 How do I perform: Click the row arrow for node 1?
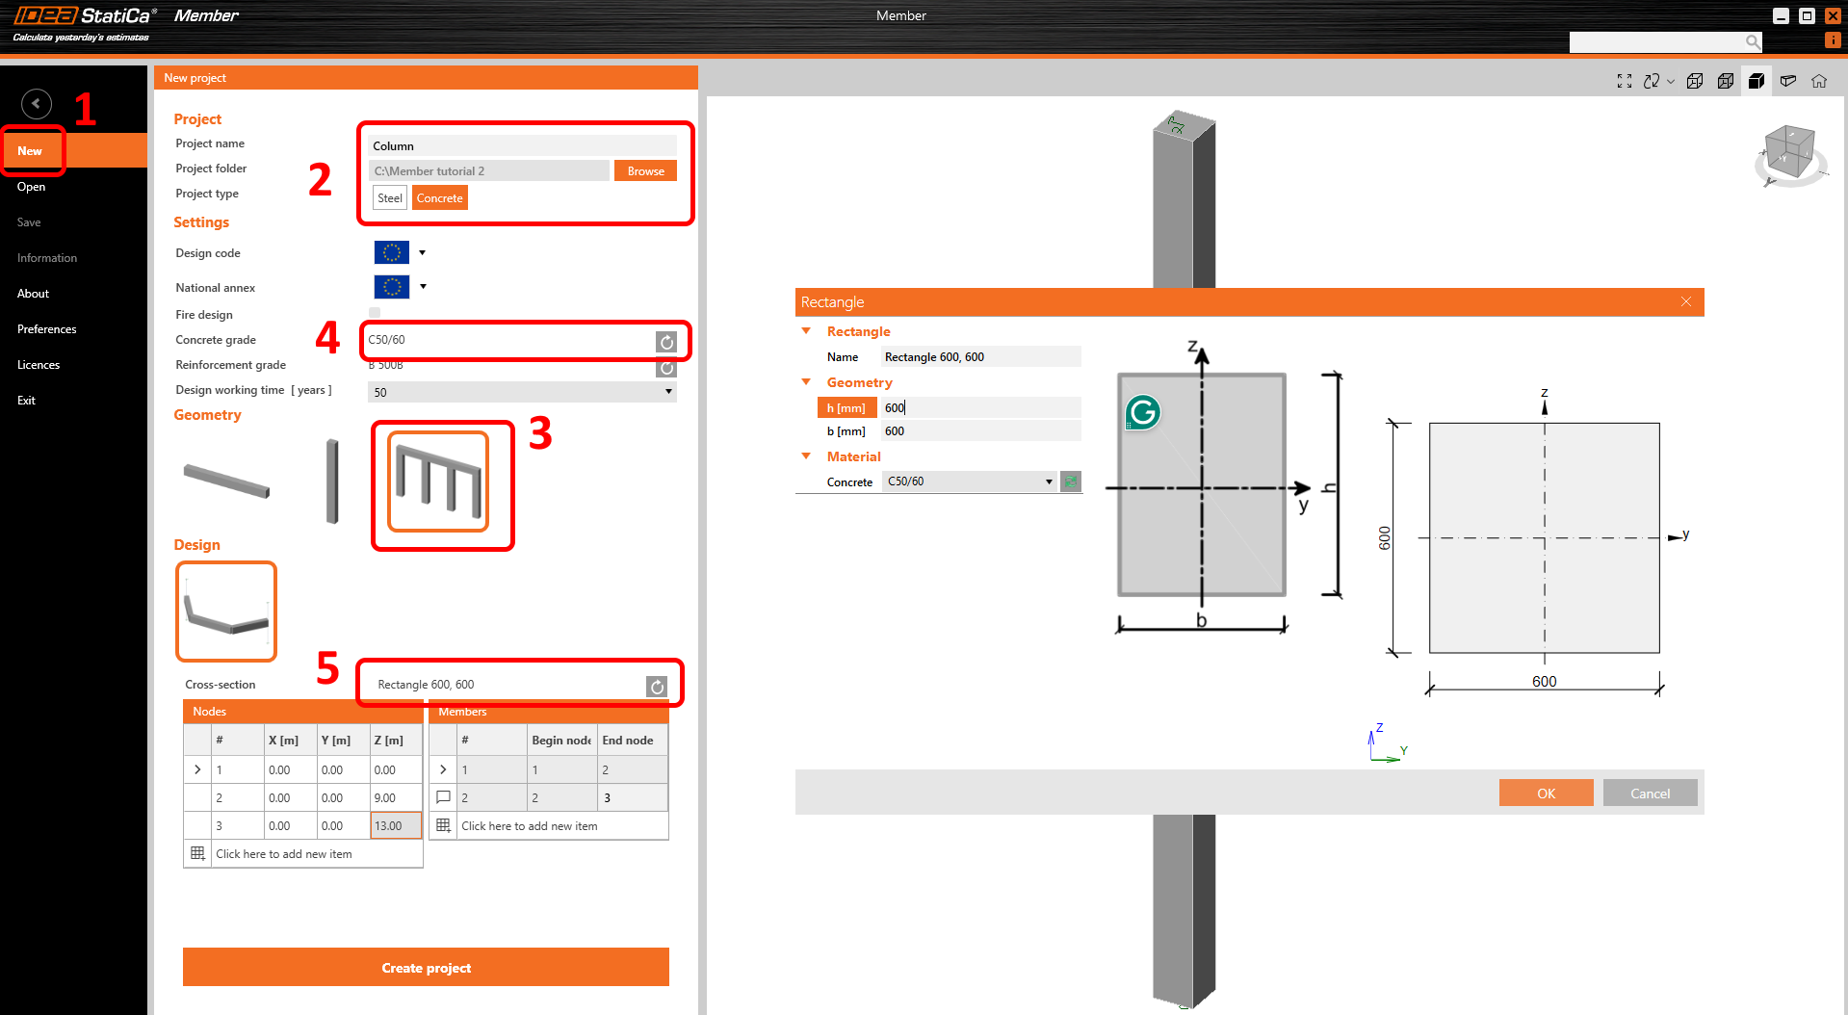click(197, 769)
